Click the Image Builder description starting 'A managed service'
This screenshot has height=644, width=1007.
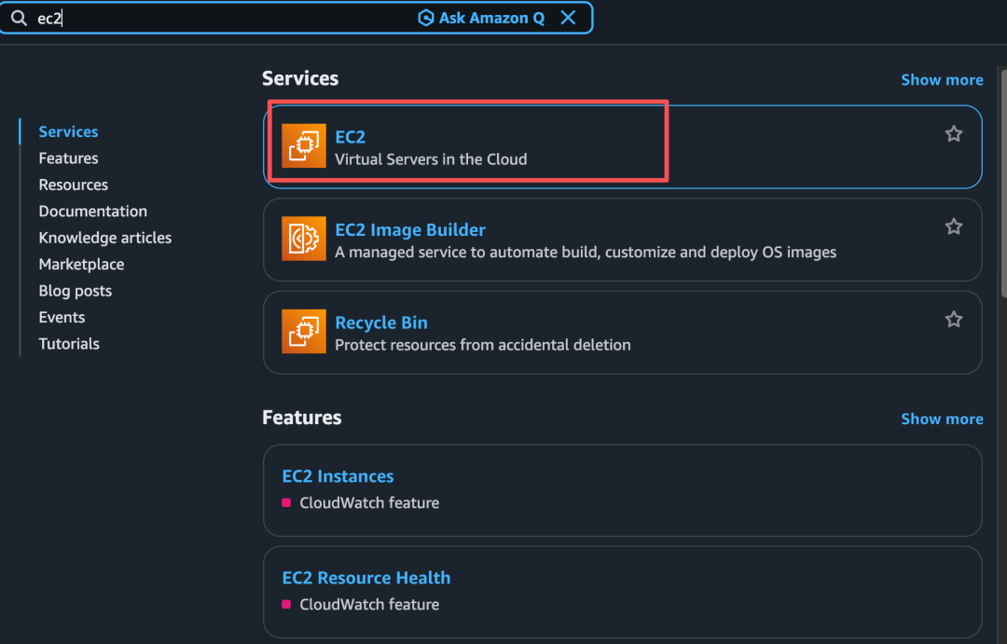point(585,252)
